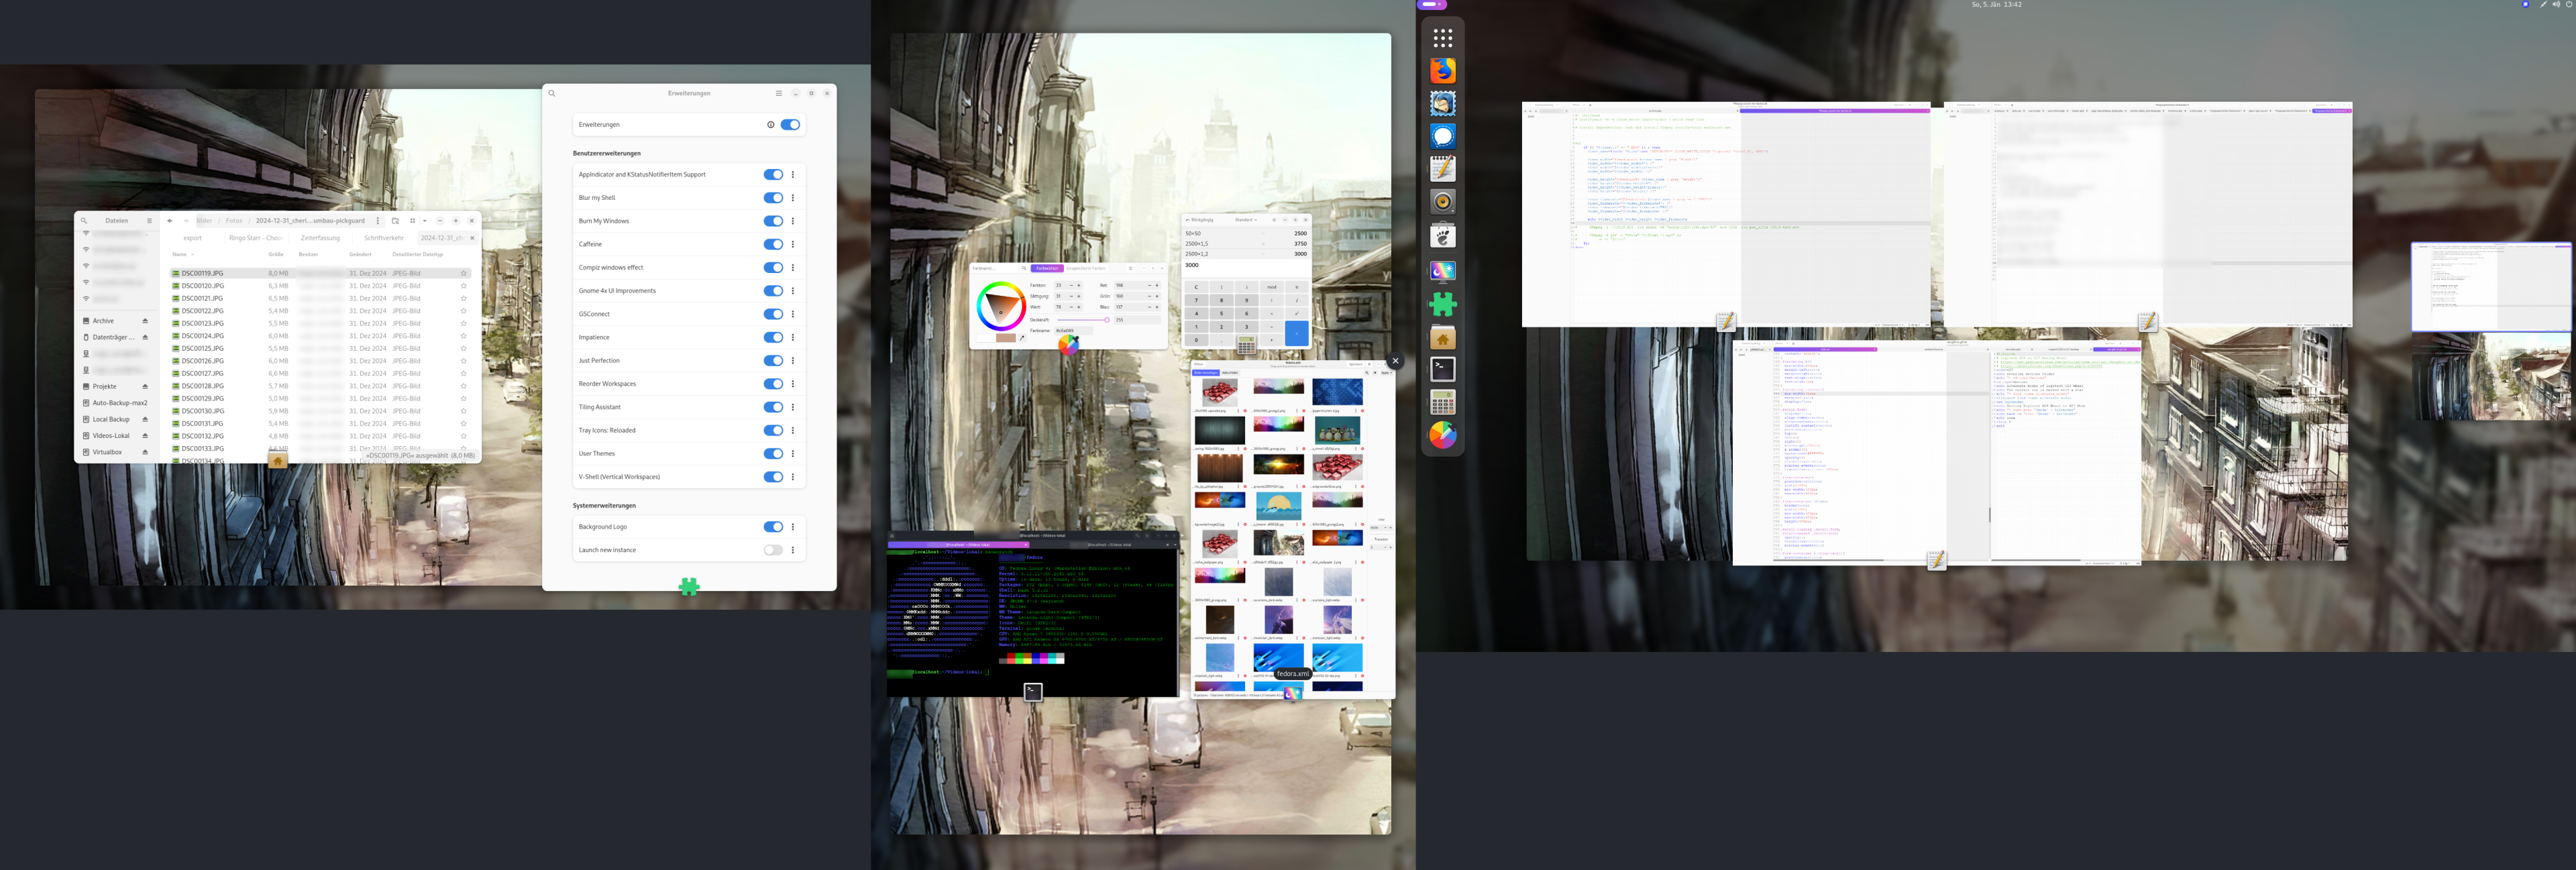The height and width of the screenshot is (870, 2576).
Task: Launch Thunderbird mail from the dock
Action: click(x=1442, y=104)
